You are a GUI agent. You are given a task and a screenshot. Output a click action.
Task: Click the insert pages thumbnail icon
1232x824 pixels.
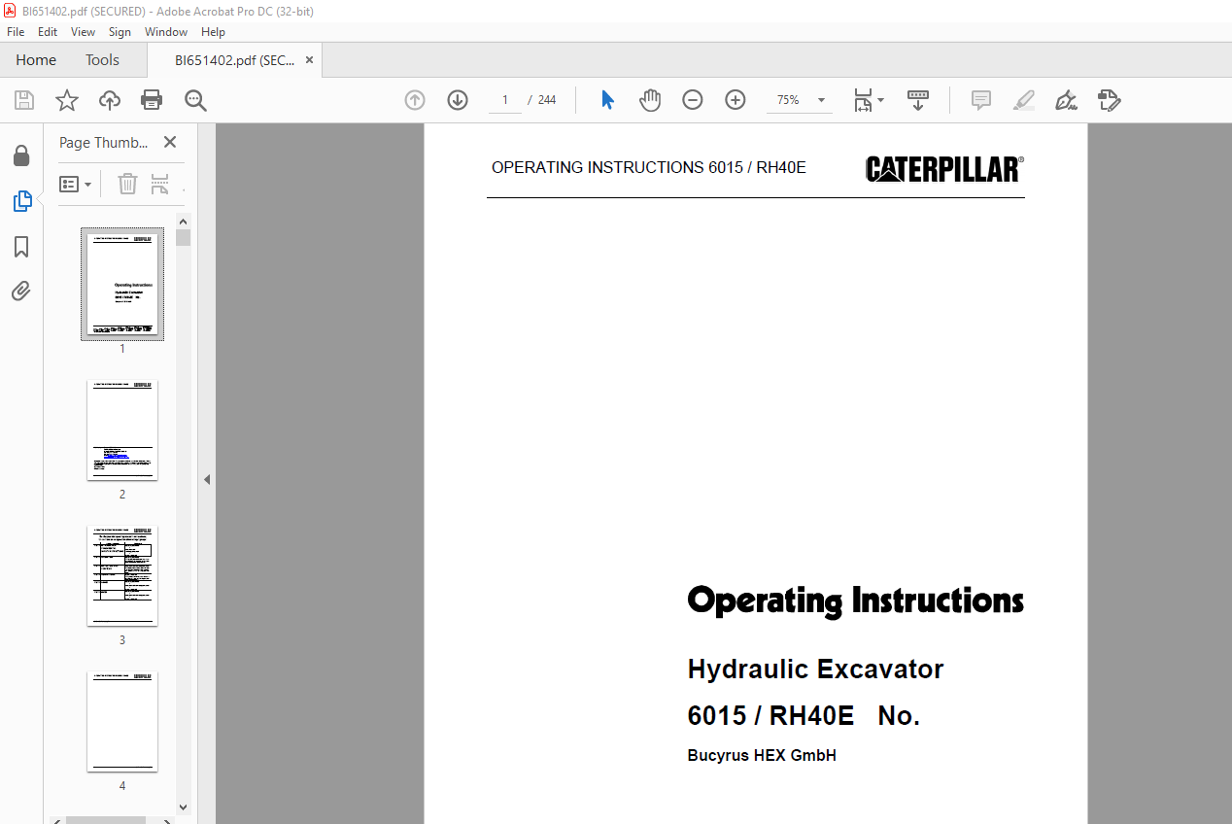[160, 184]
